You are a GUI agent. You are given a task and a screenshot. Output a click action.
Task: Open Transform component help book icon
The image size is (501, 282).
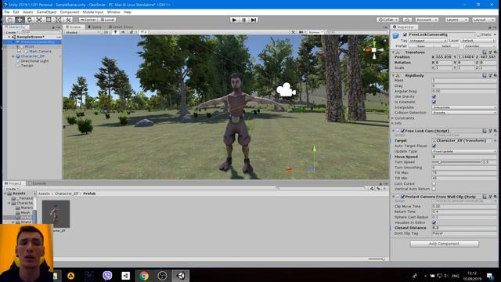[485, 52]
